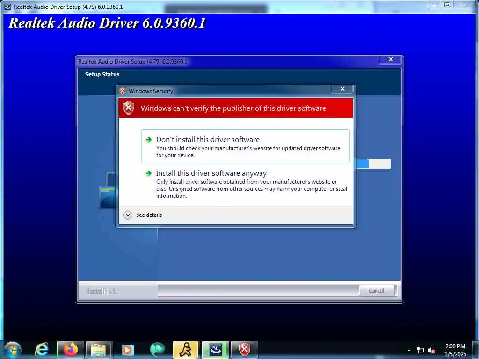Choose Don't install this driver software
The width and height of the screenshot is (479, 359).
click(245, 146)
